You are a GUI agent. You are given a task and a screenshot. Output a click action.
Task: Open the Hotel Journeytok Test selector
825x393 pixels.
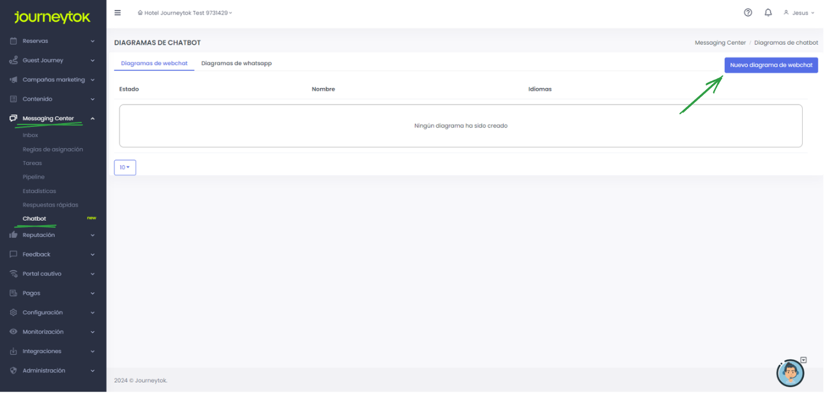tap(185, 13)
